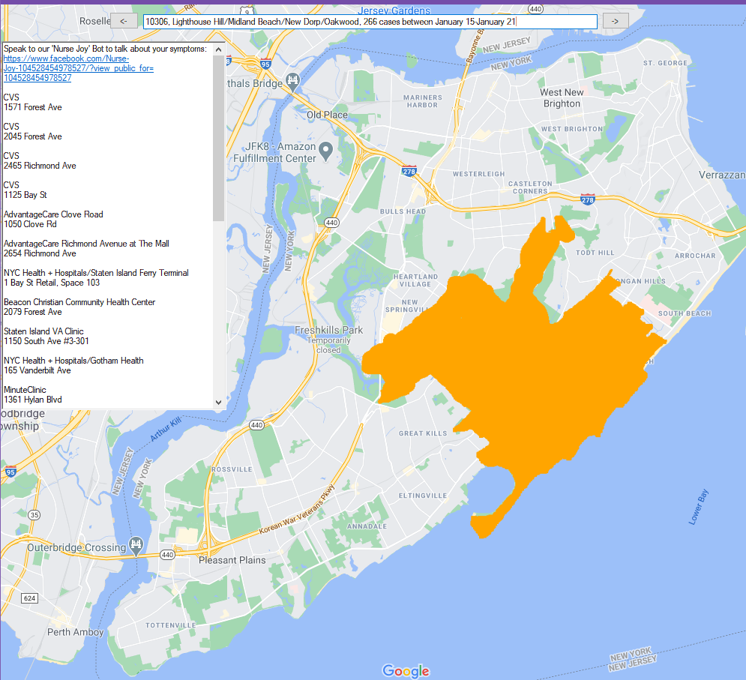Select 'NYC Health + Hospitals/Staten Island Ferry Terminal'

tap(96, 278)
